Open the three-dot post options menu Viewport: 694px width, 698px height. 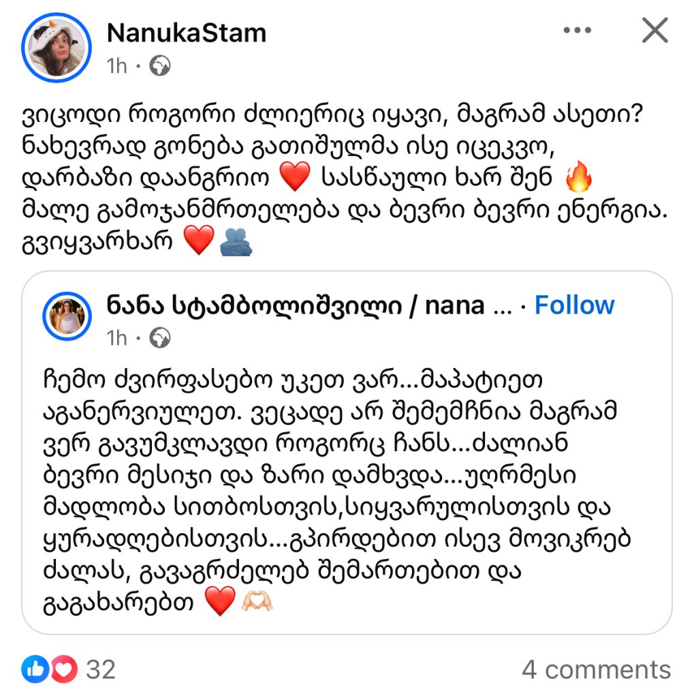[578, 31]
